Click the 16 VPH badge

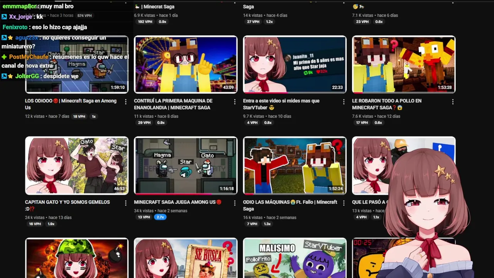click(35, 224)
